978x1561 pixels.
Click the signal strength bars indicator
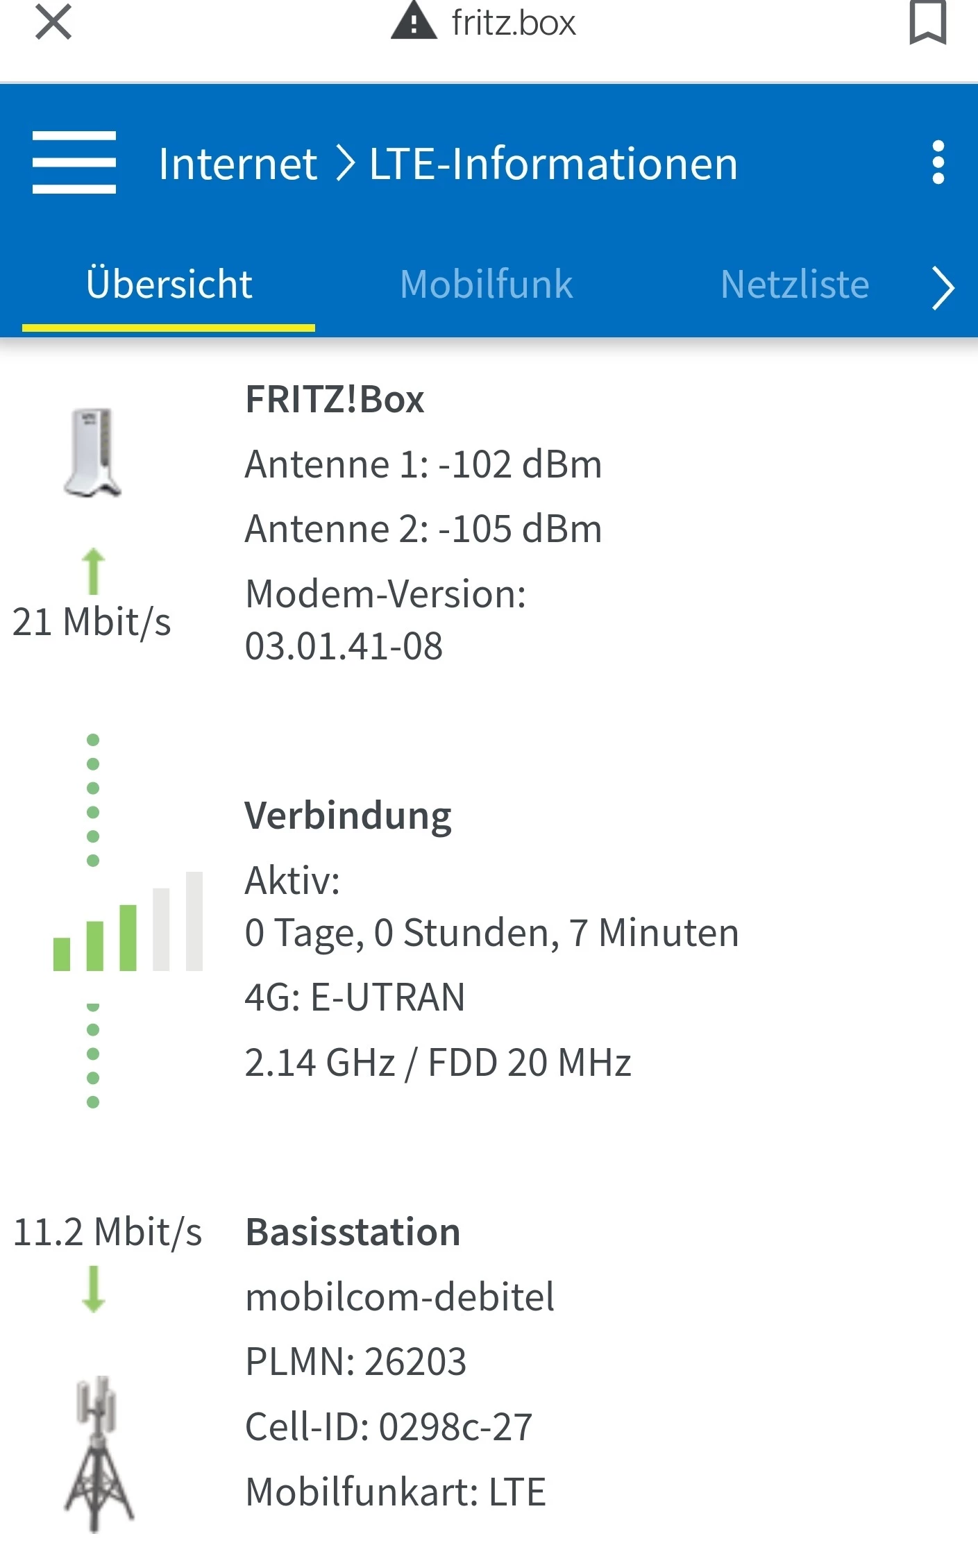128,922
